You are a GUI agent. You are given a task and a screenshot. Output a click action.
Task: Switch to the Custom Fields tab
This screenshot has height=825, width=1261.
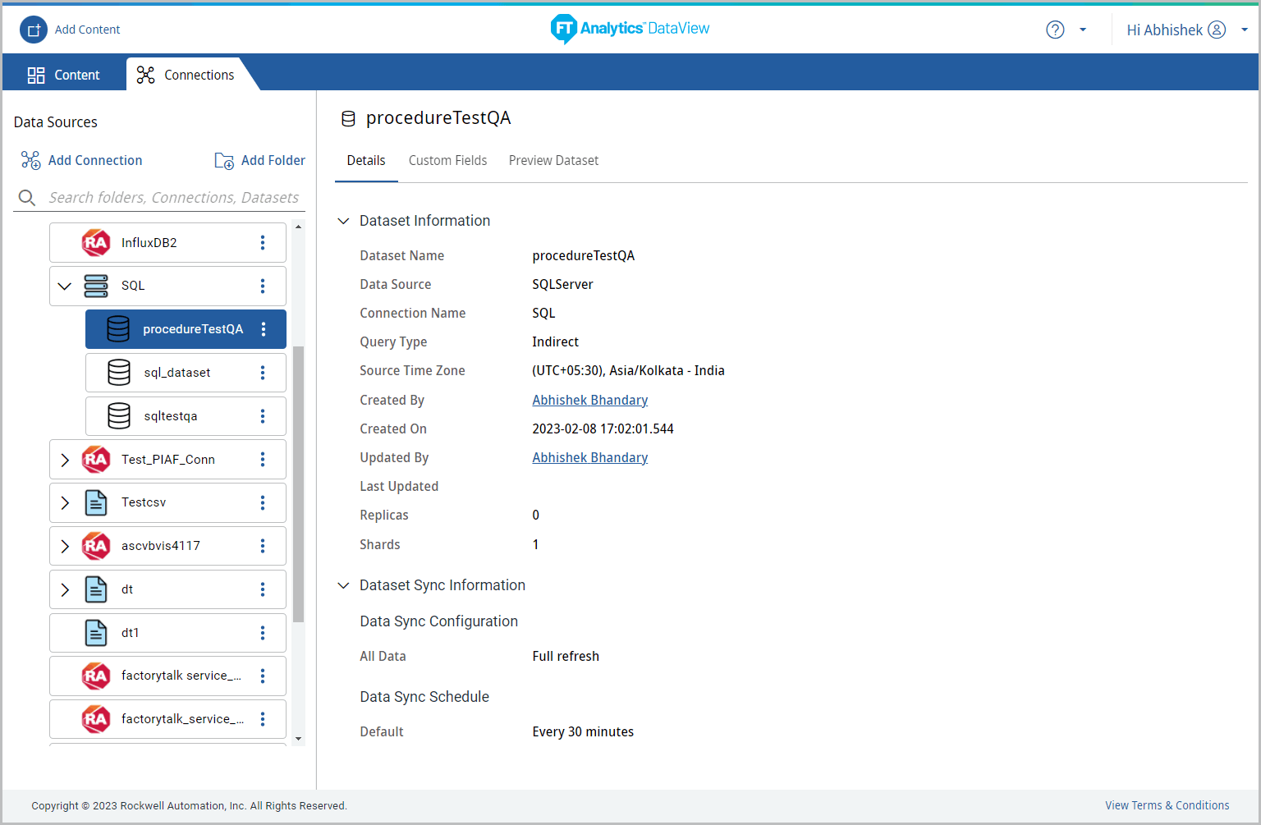point(447,160)
